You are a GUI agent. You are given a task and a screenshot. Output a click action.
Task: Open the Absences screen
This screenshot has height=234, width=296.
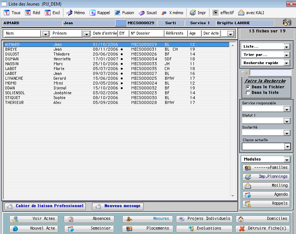(89, 219)
